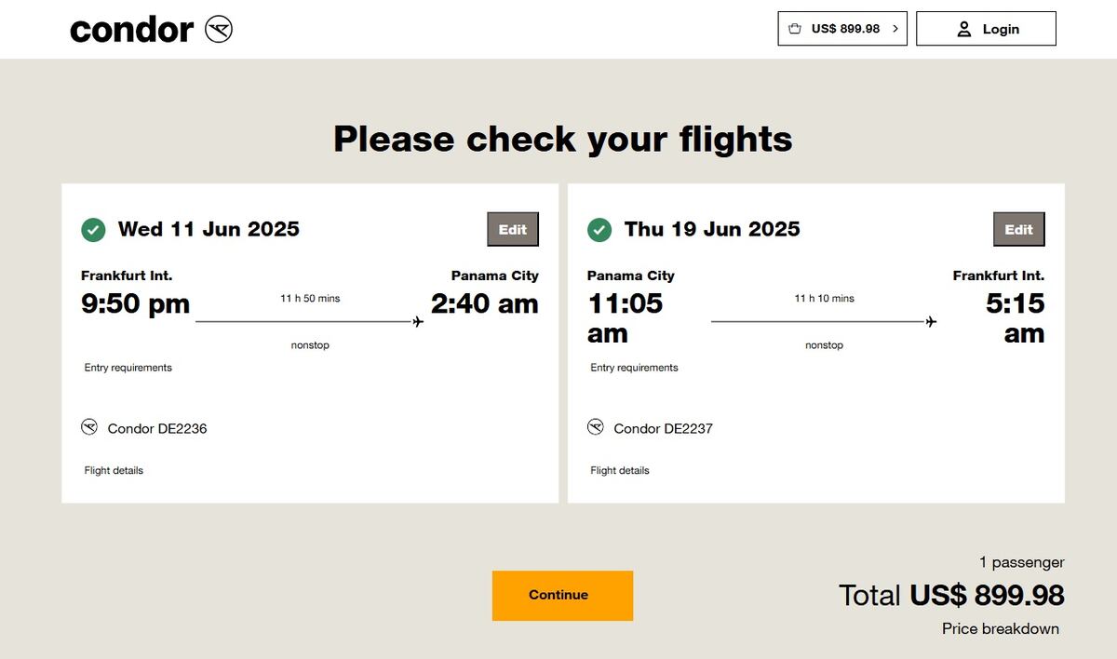Open the US$ 899.98 cart summary
The image size is (1117, 659).
844,29
